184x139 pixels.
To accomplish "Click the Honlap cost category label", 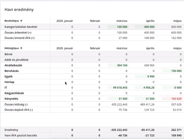I will click(10, 82).
